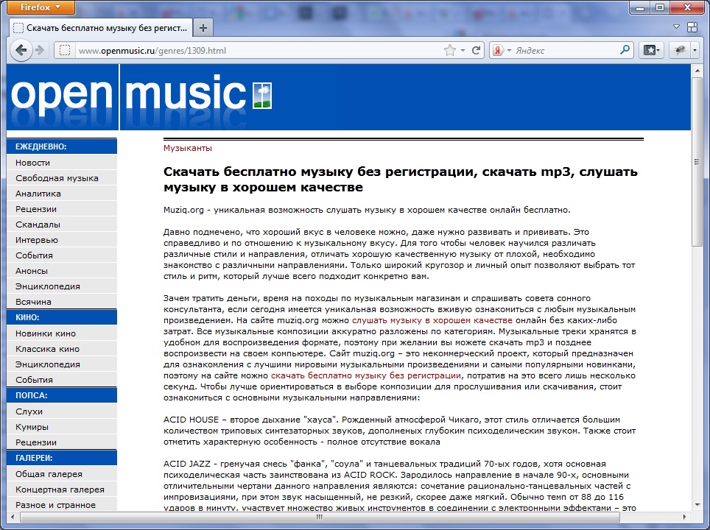Open Концертная галерея in the sidebar

[x=62, y=490]
